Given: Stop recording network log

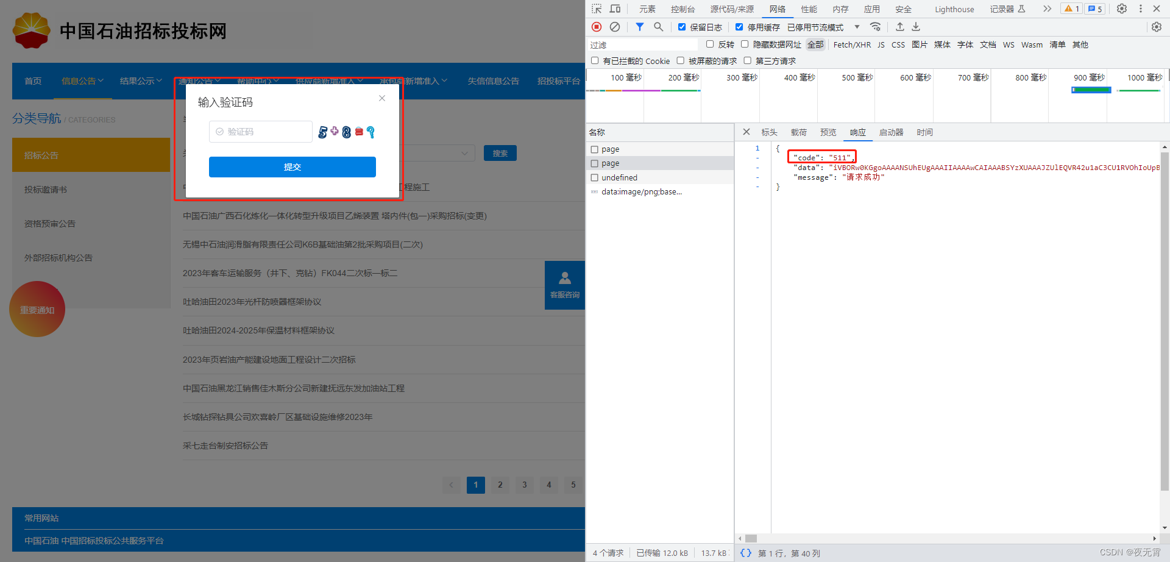Looking at the screenshot, I should [x=597, y=27].
